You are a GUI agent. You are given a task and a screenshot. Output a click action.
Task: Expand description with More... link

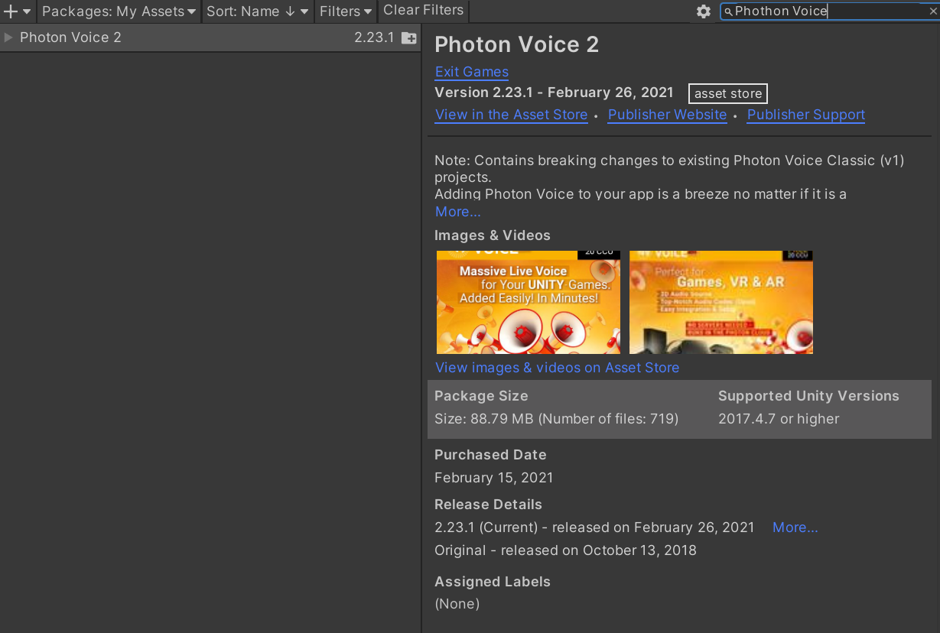pyautogui.click(x=457, y=212)
